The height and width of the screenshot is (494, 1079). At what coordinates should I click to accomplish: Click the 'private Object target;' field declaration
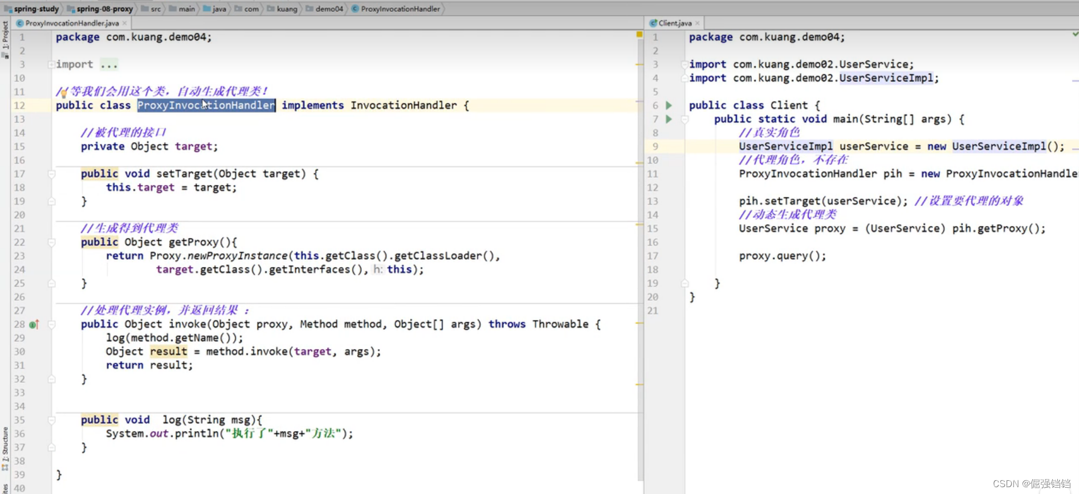(x=149, y=146)
